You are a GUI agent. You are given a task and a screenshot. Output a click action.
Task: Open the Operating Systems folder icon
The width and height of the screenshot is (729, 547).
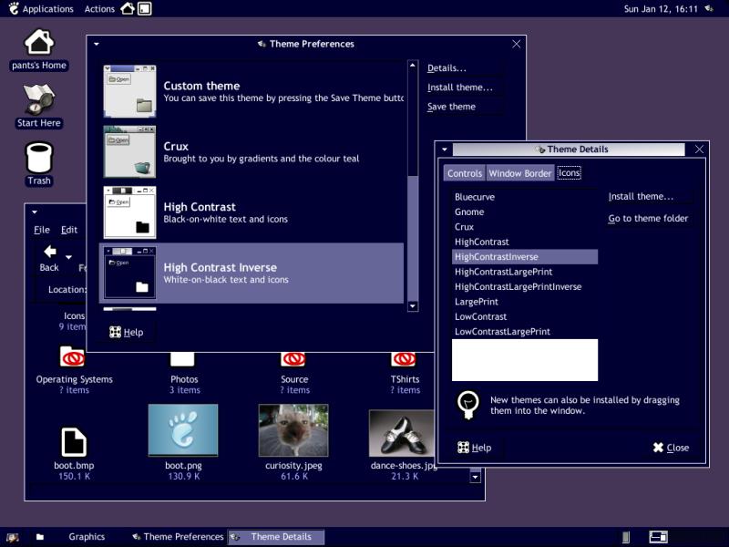click(x=73, y=358)
